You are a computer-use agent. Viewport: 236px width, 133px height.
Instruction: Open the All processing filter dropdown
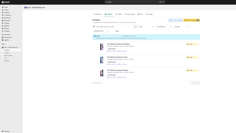[164, 27]
